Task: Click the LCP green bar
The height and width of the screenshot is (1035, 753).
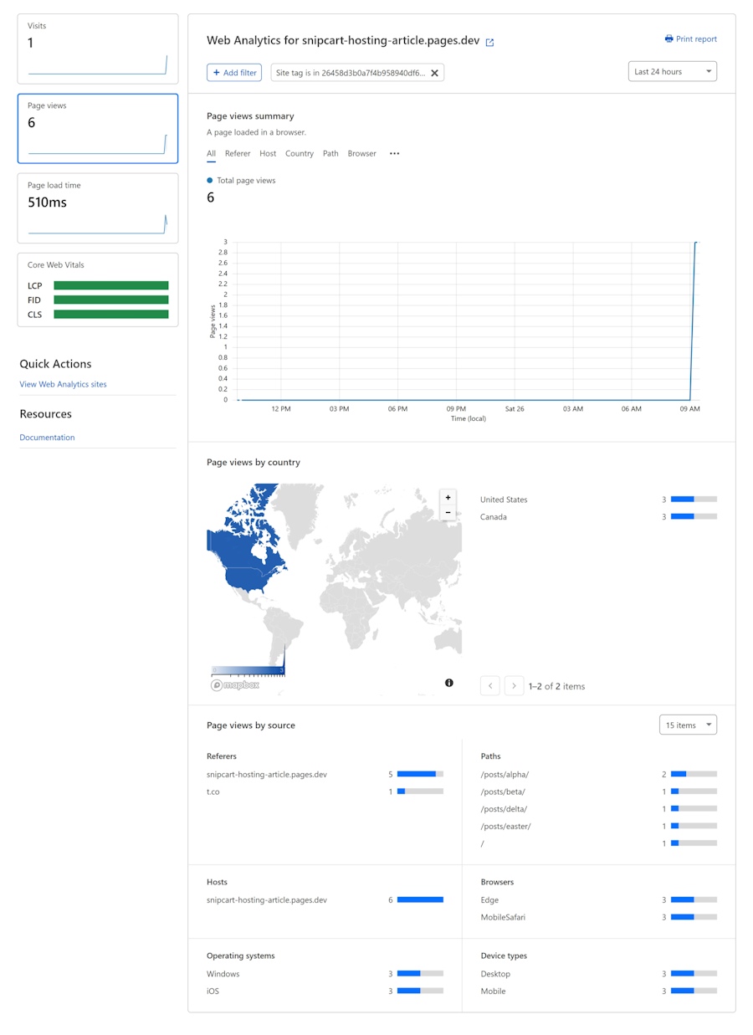Action: coord(111,285)
